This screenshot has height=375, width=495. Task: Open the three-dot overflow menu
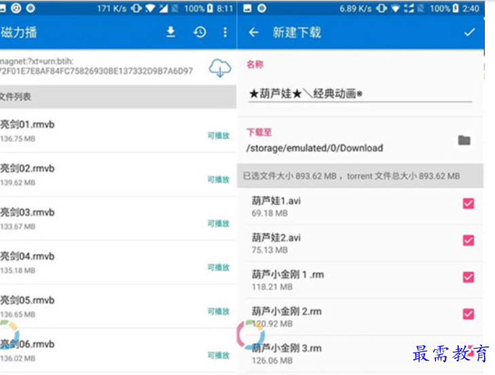(x=225, y=32)
